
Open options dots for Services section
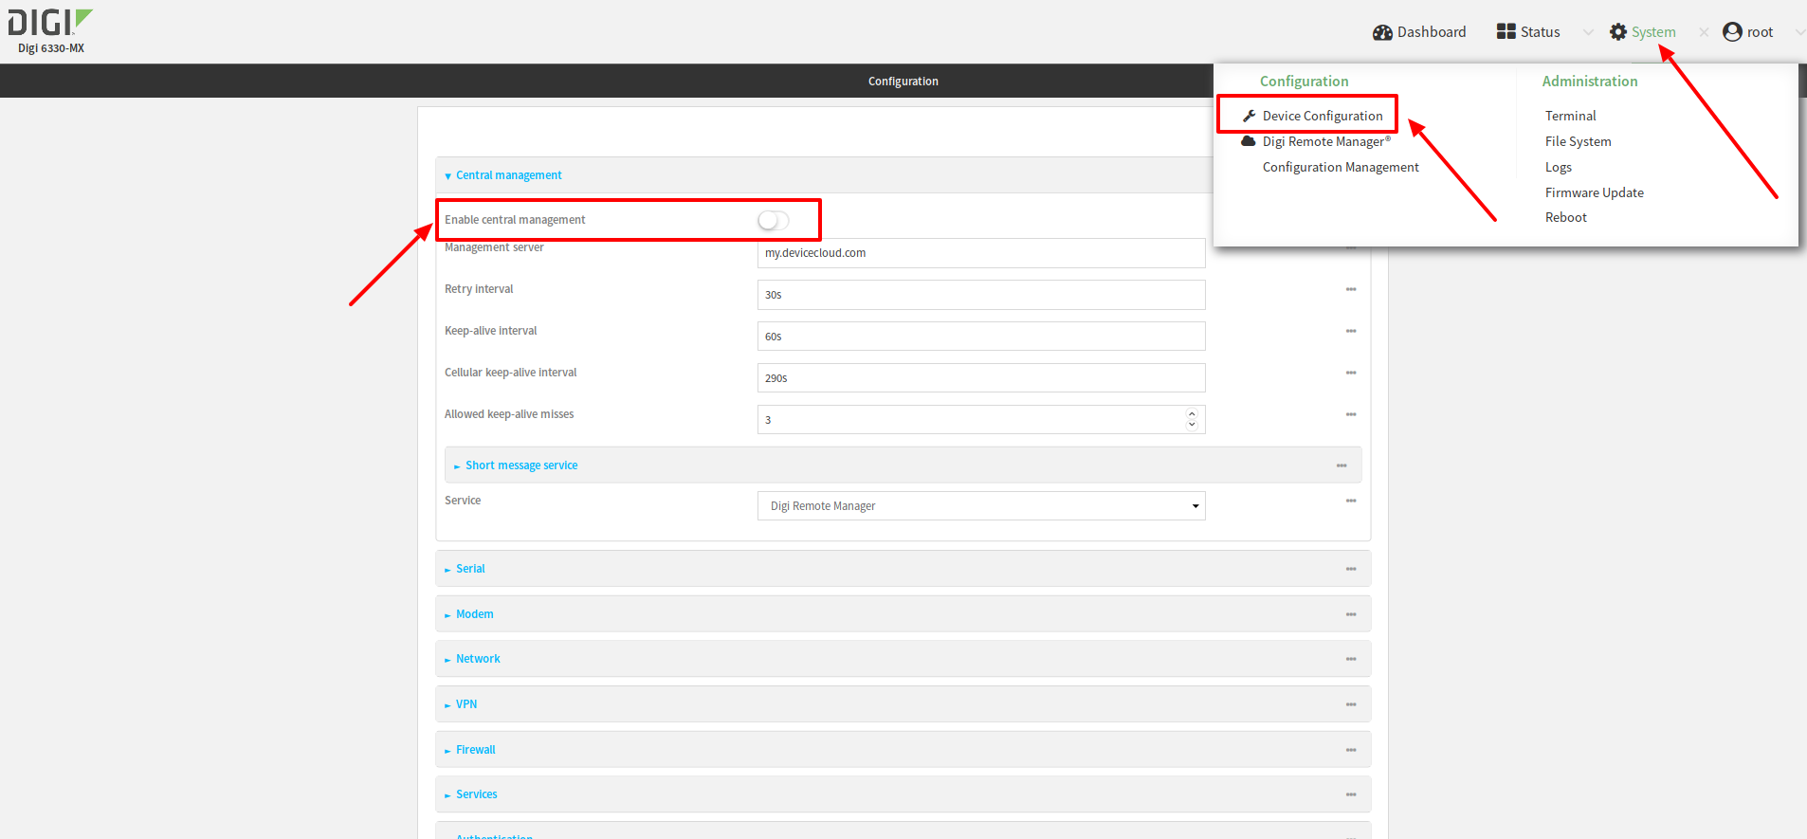click(x=1351, y=794)
